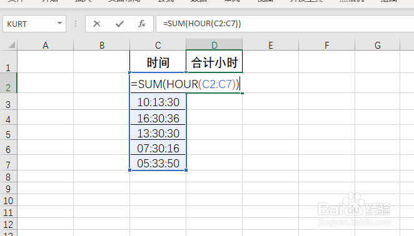
Task: Select column A header
Action: [x=46, y=45]
